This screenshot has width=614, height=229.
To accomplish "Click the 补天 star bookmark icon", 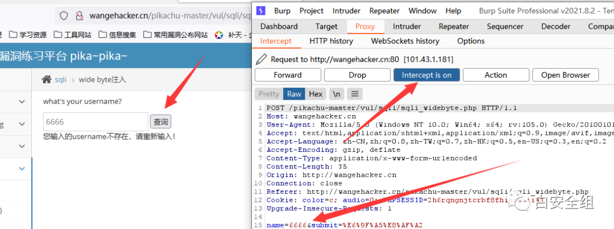I will (219, 35).
